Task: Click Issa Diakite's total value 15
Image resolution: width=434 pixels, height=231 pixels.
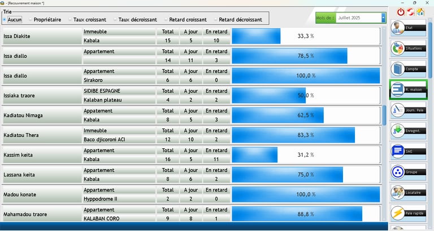Action: click(168, 41)
